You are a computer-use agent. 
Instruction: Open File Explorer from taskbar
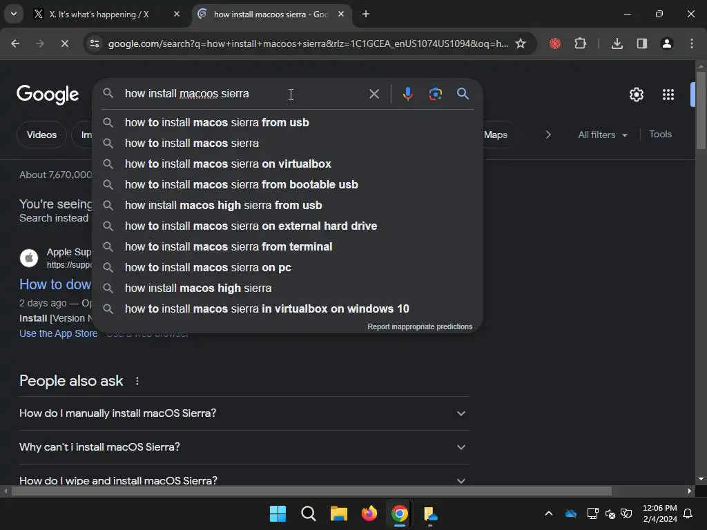tap(338, 513)
